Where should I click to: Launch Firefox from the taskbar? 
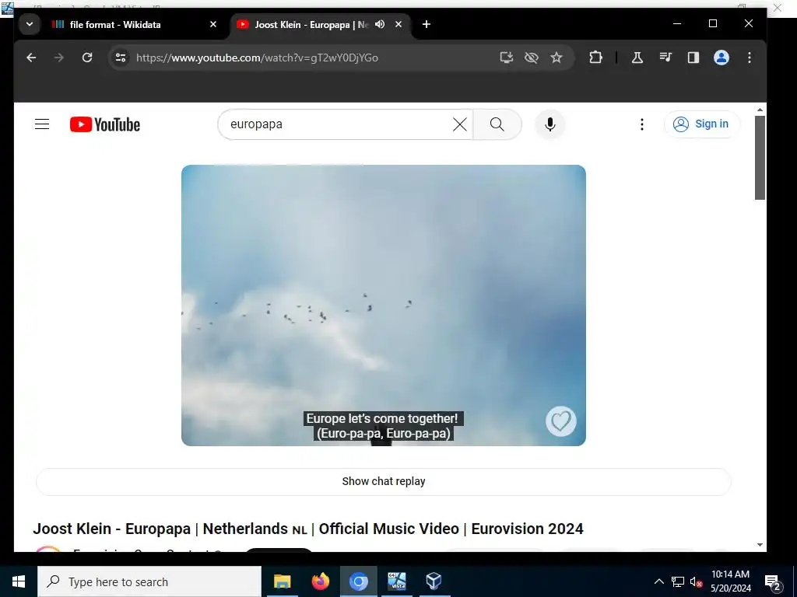[x=320, y=581]
